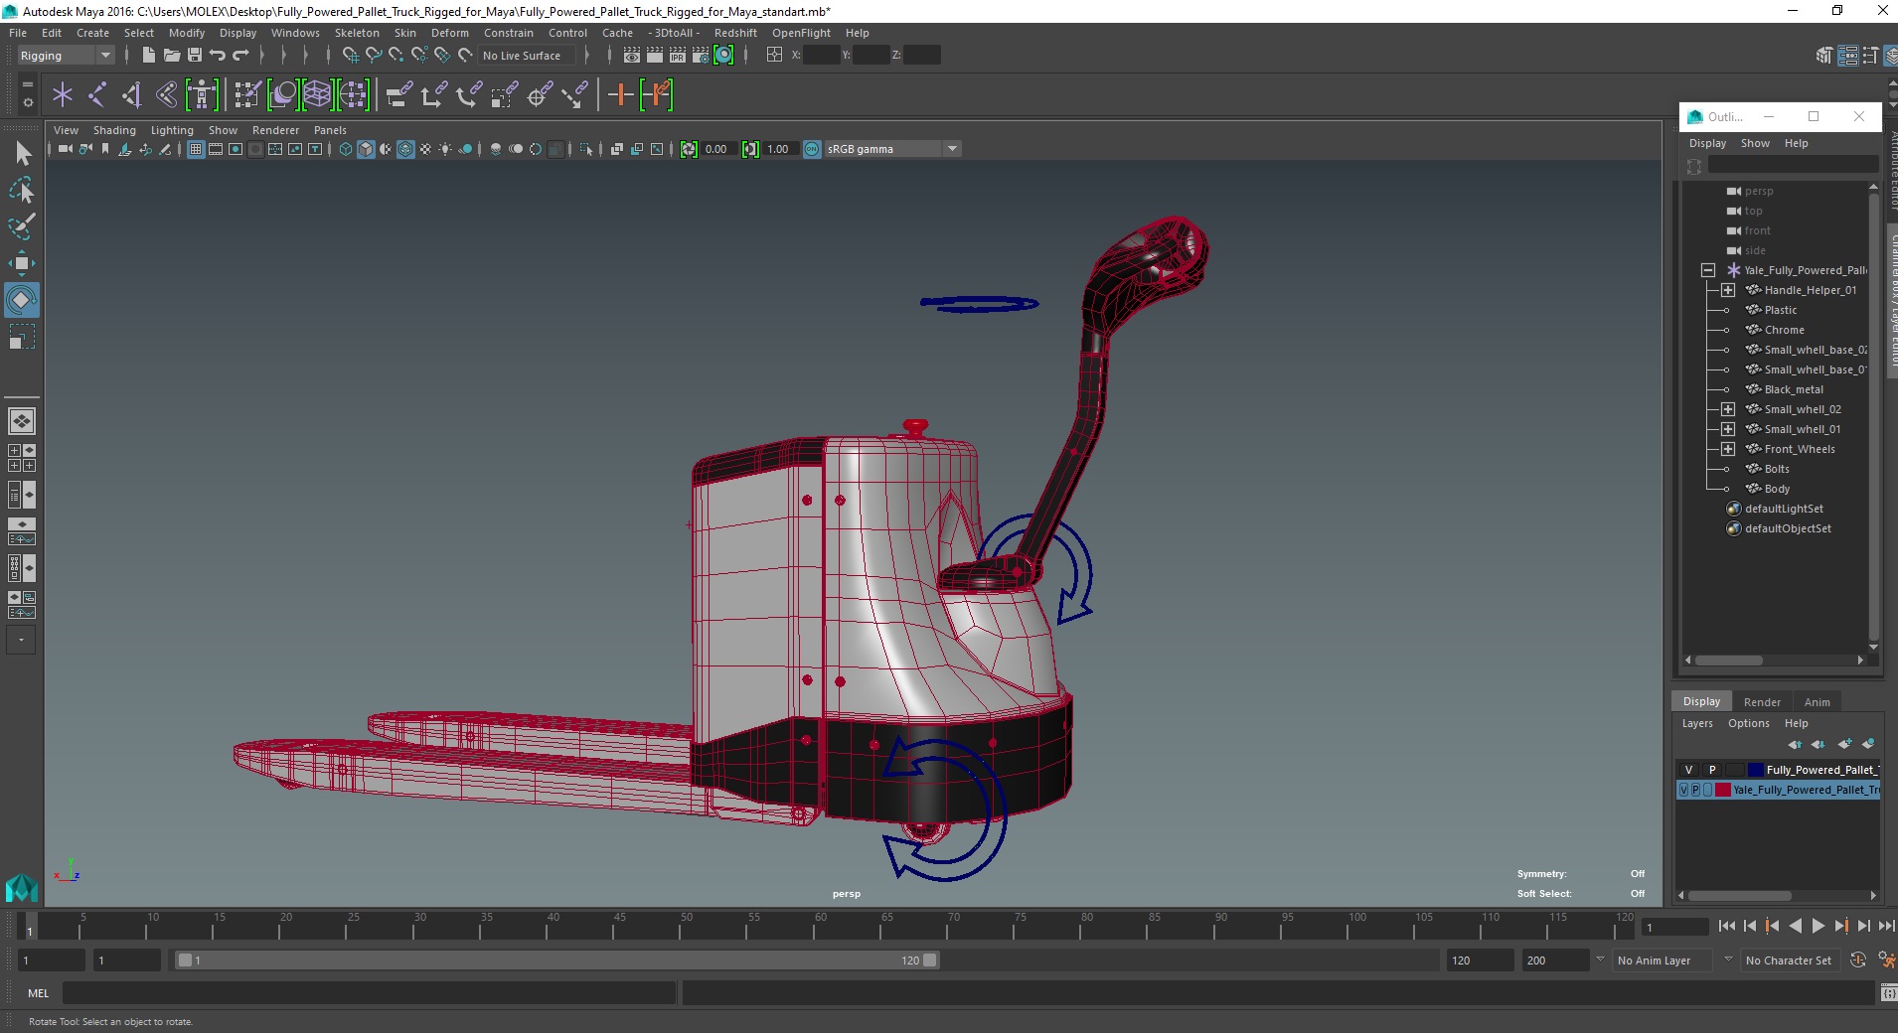Expand Front_Wheels in Outliner
1898x1033 pixels.
coord(1728,449)
